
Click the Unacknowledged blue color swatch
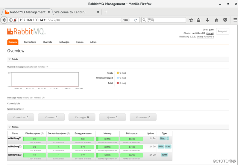coord(118,78)
